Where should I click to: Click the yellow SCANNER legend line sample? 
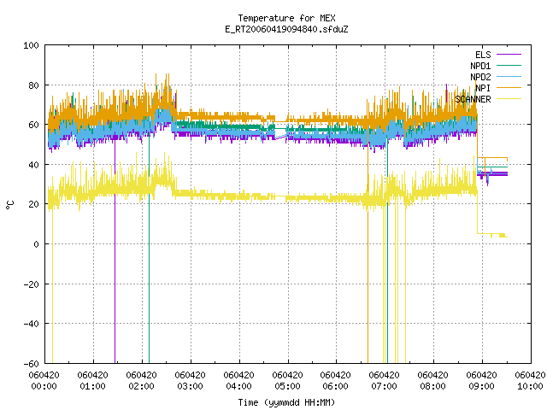[509, 99]
